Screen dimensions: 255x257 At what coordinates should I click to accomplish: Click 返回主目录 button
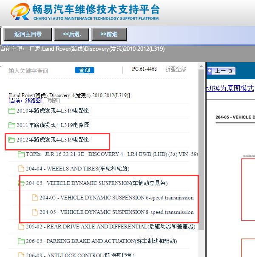pos(28,35)
